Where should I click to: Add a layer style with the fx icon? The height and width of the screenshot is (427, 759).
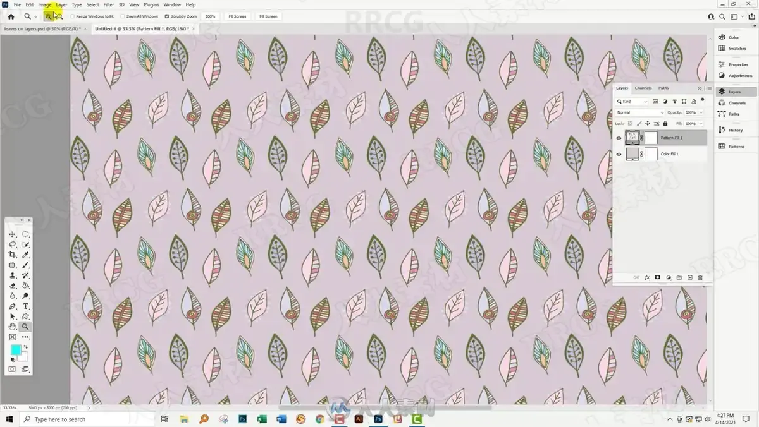pyautogui.click(x=647, y=277)
